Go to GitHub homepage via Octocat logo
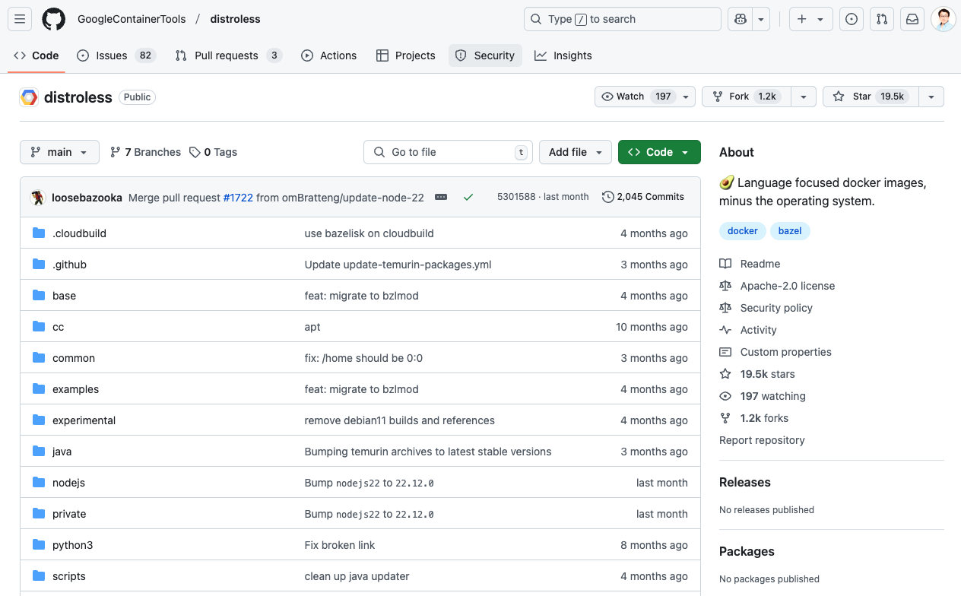Screen dimensions: 961x596 coord(53,19)
